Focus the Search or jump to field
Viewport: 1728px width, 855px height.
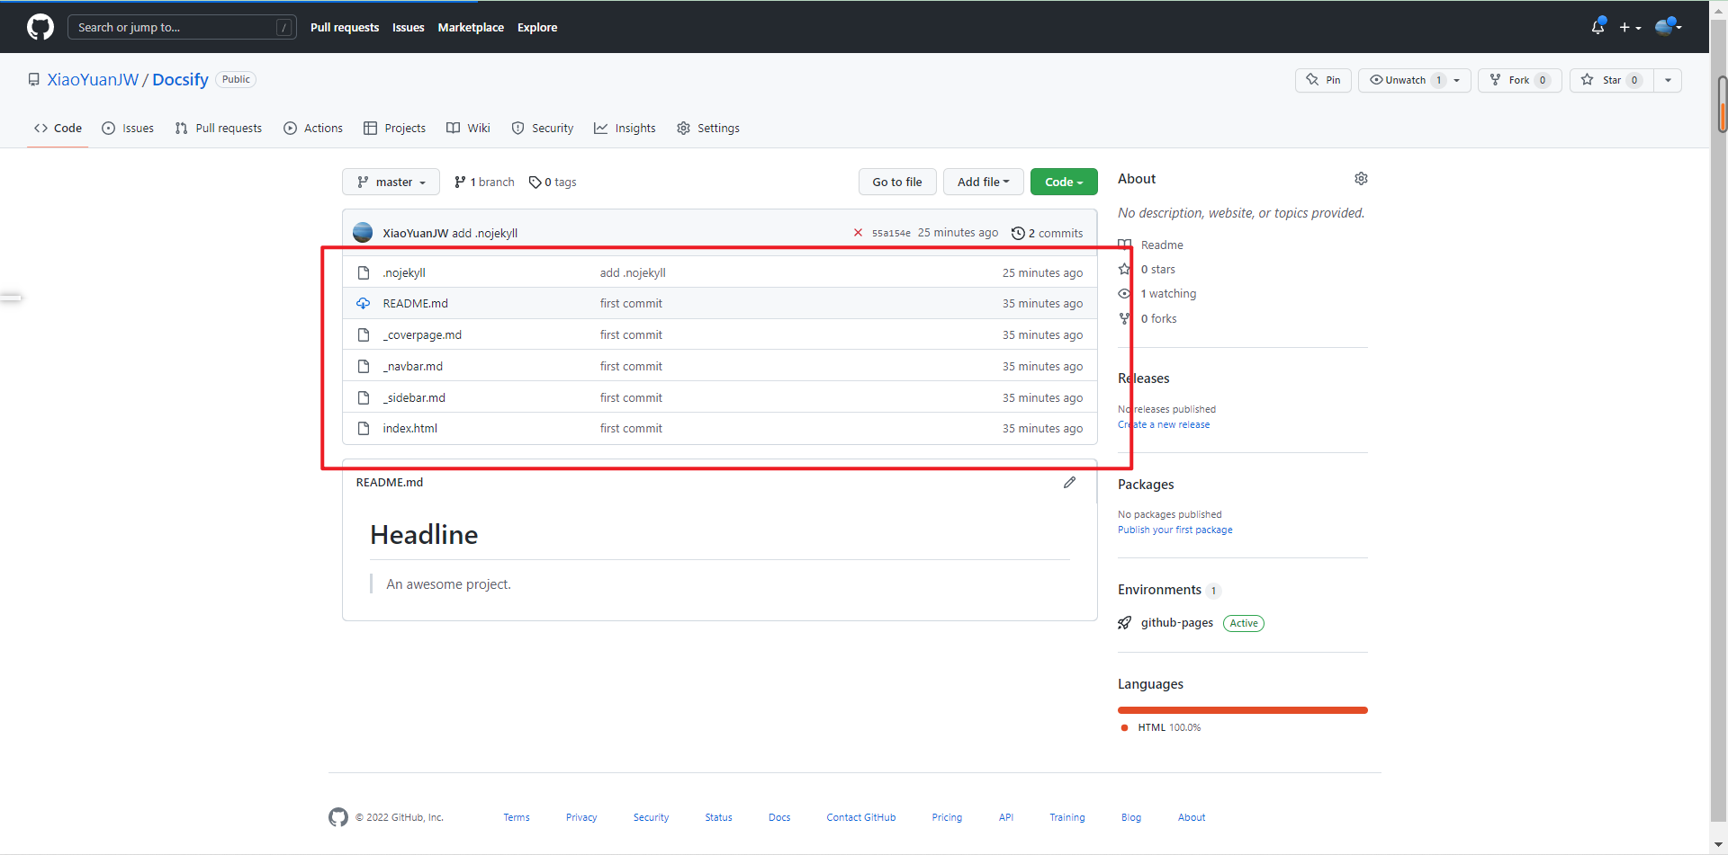182,27
